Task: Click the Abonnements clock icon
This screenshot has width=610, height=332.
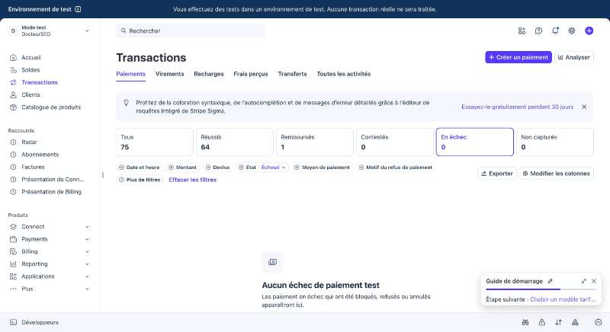Action: coord(13,155)
